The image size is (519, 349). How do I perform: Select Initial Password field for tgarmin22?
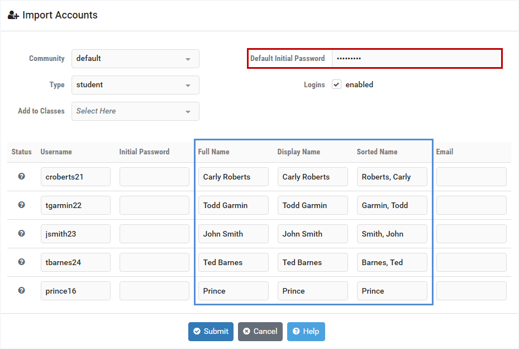pos(154,205)
